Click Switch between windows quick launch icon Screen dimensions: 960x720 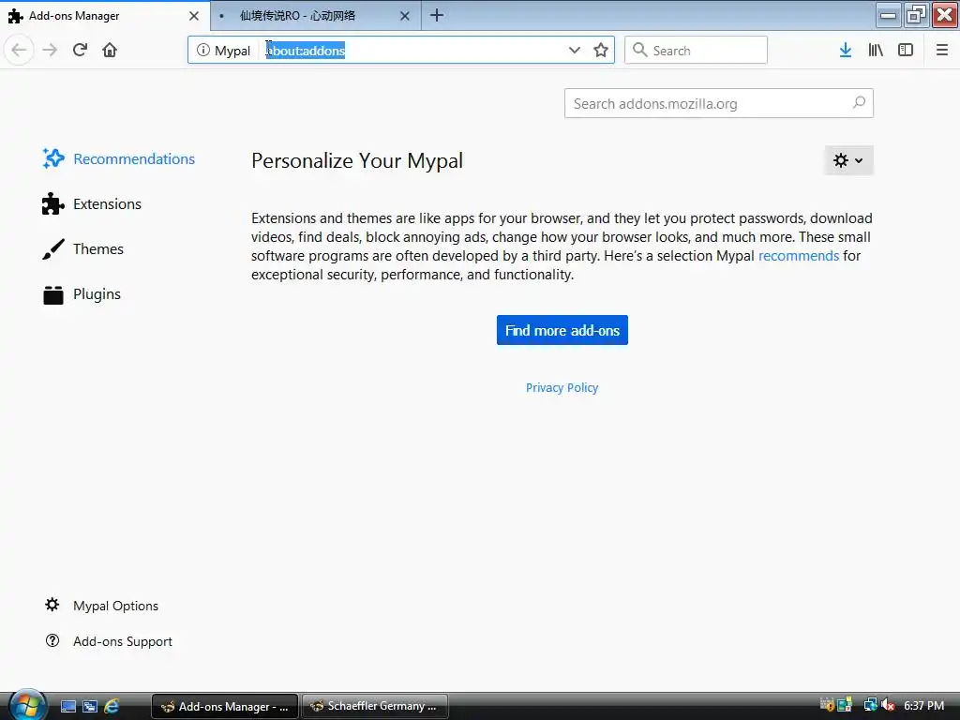(x=90, y=706)
